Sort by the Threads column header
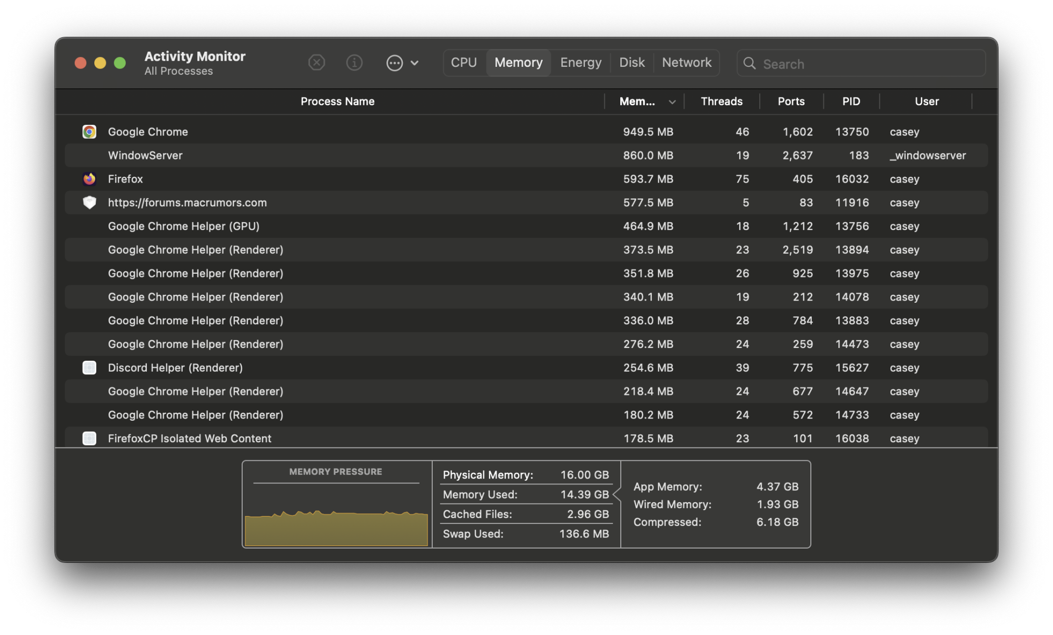The width and height of the screenshot is (1053, 635). click(x=721, y=102)
